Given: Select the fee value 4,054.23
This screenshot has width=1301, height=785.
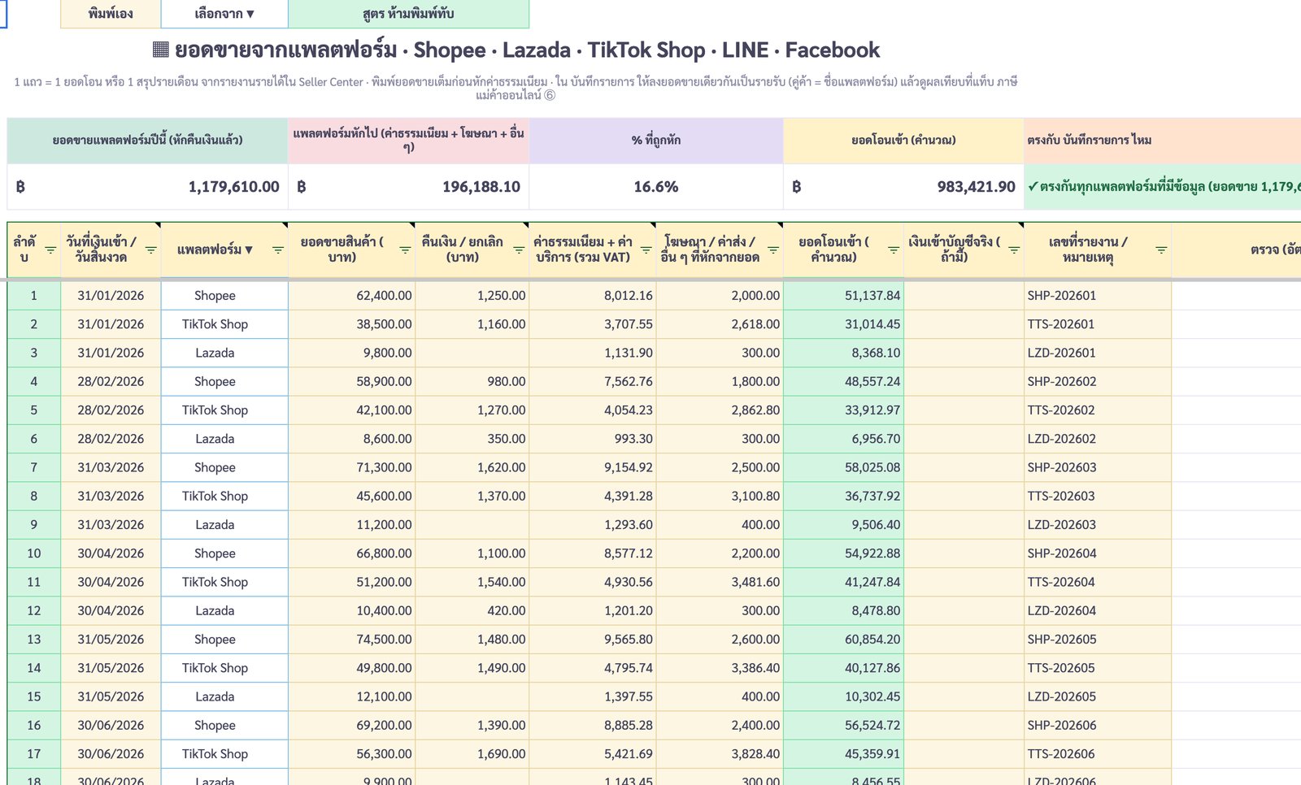Looking at the screenshot, I should click(x=592, y=410).
